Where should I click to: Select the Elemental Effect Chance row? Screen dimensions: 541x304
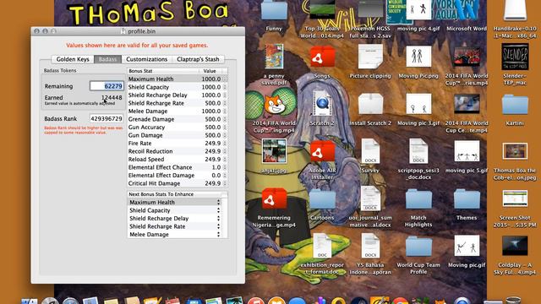tap(178, 167)
